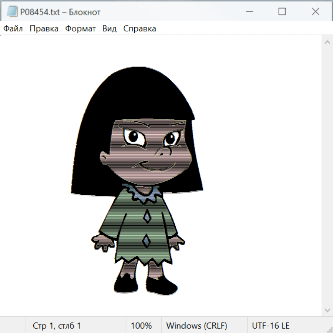
Task: Minimize the Notepad window
Action: point(249,12)
